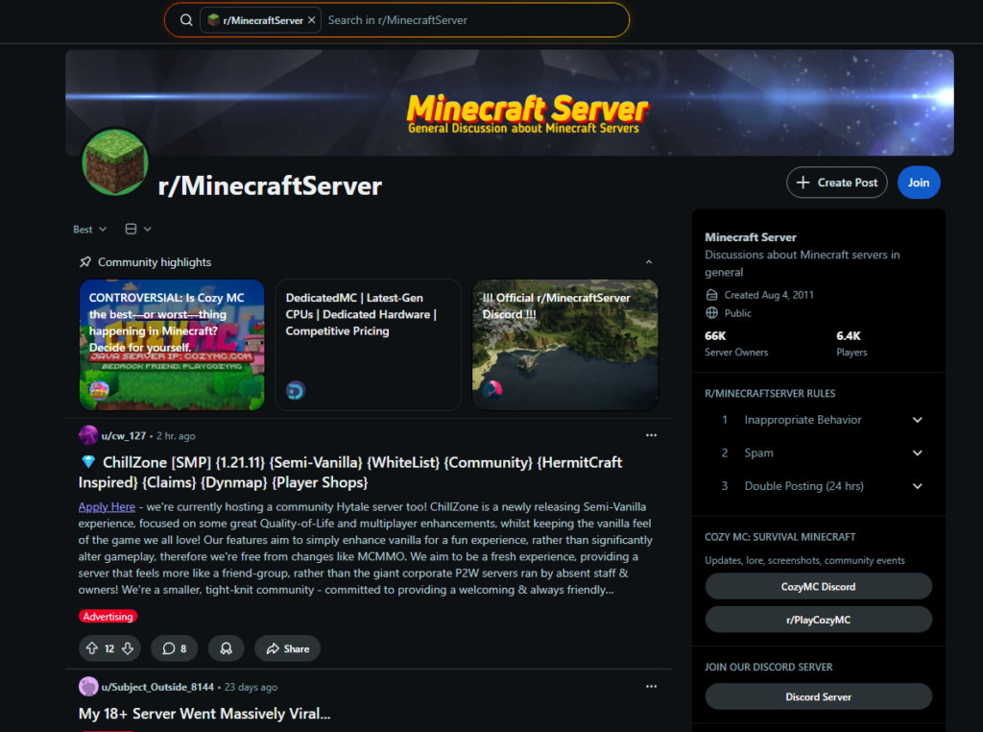Click the Community highlights pin icon
This screenshot has height=732, width=983.
(x=85, y=262)
